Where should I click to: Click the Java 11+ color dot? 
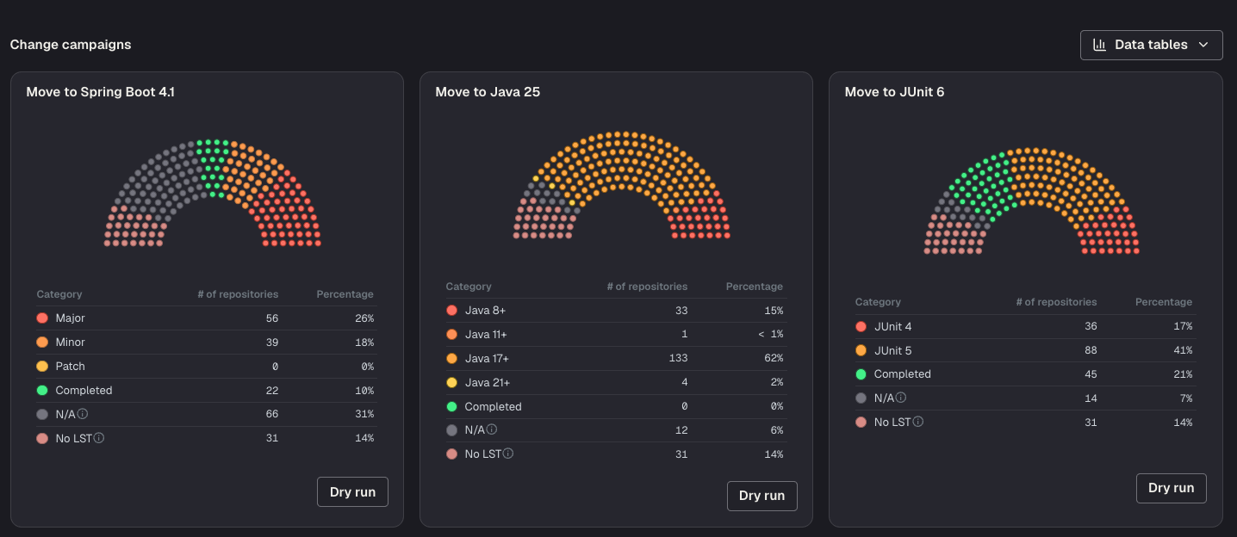451,335
